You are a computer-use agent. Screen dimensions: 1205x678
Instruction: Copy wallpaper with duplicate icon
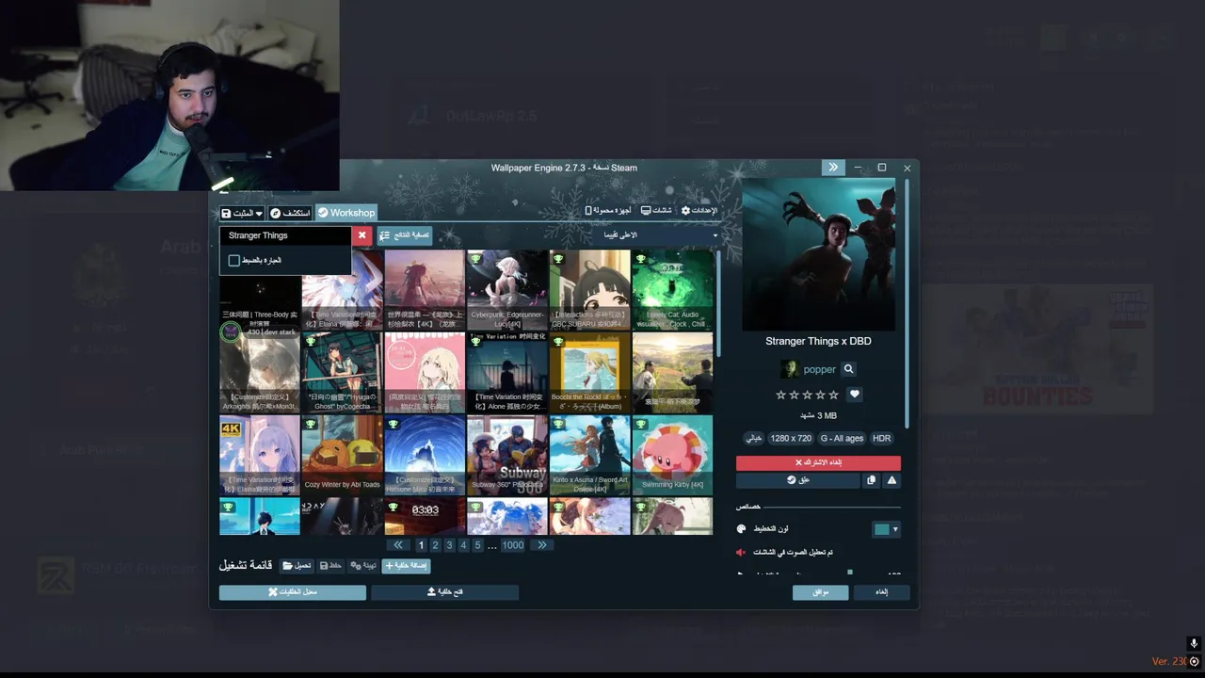[x=871, y=480]
